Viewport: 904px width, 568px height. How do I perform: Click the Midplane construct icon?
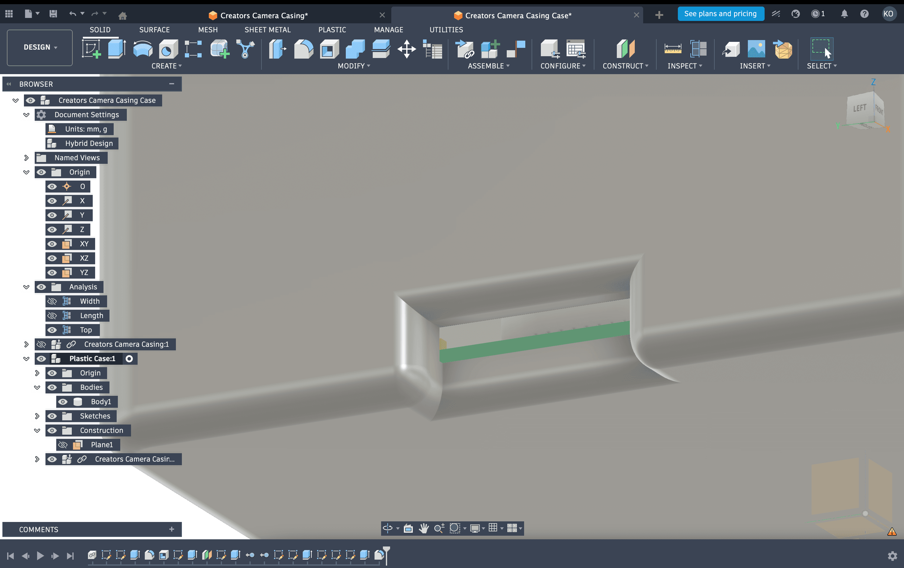pyautogui.click(x=626, y=49)
